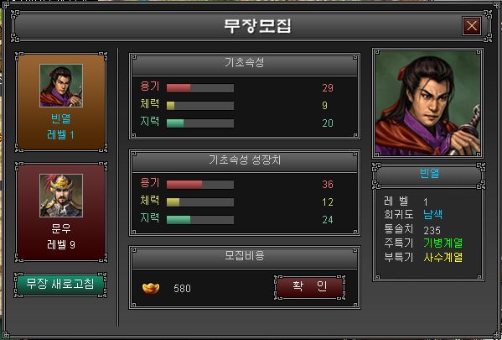The image size is (502, 340).
Task: Close the 무장모집 window with X
Action: coord(472,26)
